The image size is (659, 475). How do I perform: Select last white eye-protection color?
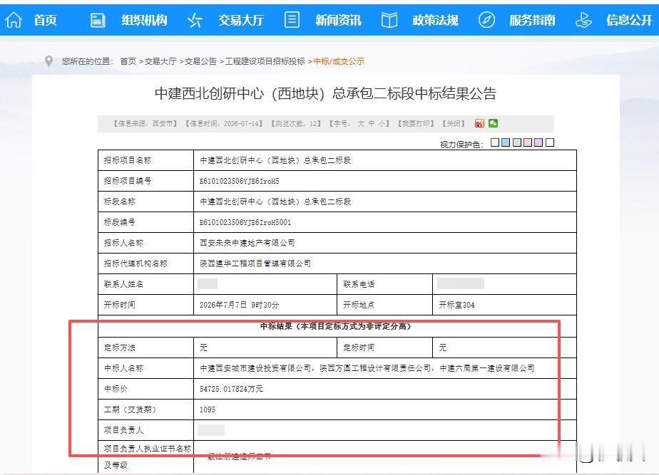point(550,142)
